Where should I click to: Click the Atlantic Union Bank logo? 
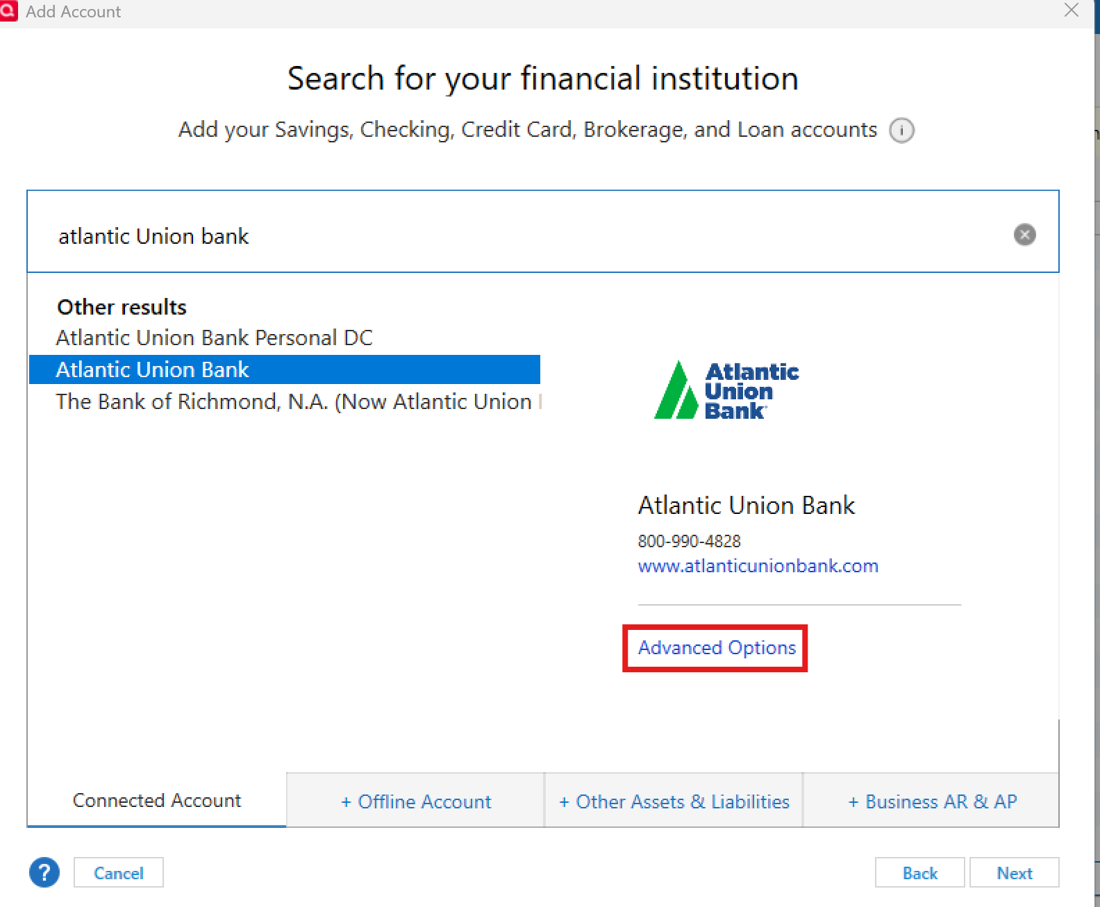click(x=726, y=390)
